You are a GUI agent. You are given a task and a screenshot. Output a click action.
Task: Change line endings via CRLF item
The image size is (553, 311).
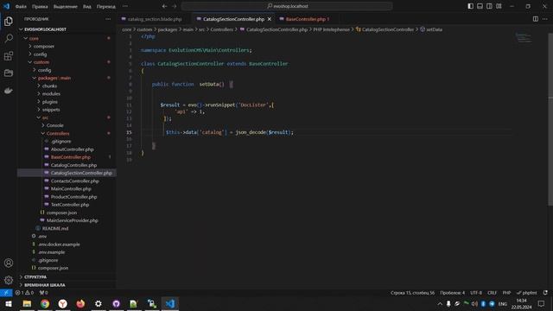492,293
